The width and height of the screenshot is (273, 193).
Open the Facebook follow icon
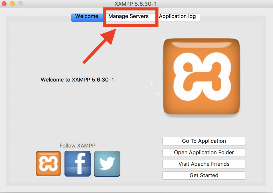pyautogui.click(x=78, y=164)
